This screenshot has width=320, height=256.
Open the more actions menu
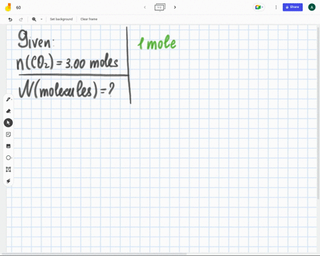pyautogui.click(x=276, y=7)
